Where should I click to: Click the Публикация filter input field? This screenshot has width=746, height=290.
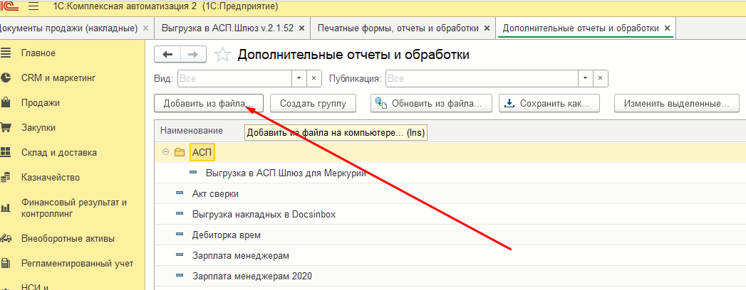point(482,78)
